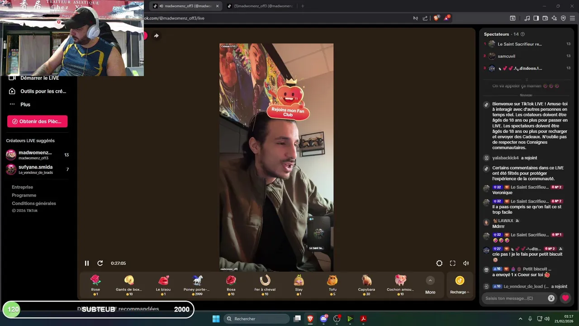Send a Rose gift
This screenshot has width=579, height=326.
click(x=95, y=285)
